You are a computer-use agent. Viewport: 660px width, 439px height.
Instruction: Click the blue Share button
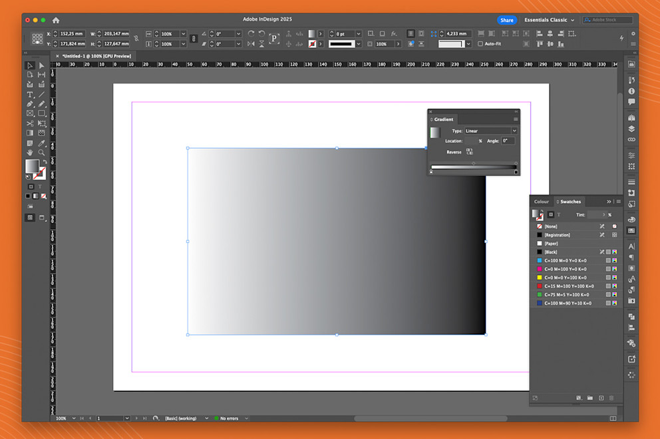click(x=507, y=19)
